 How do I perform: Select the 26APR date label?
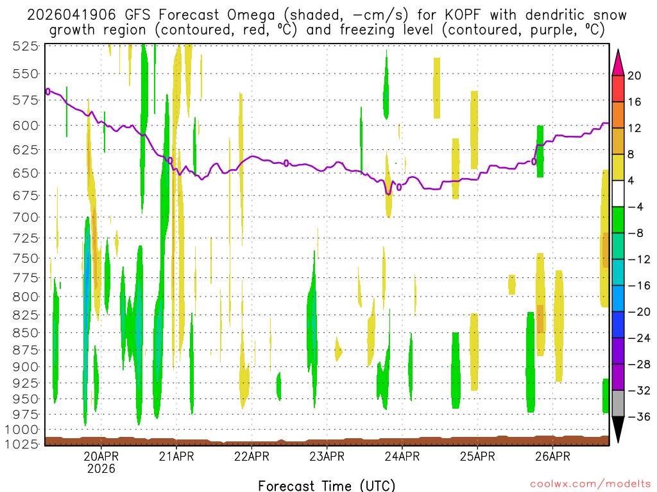pos(552,456)
